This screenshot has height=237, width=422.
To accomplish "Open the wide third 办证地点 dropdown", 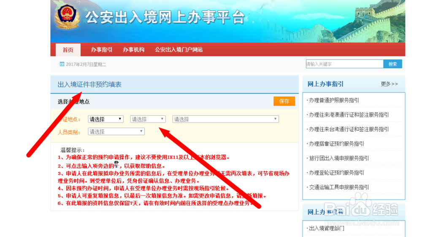I will coord(225,119).
